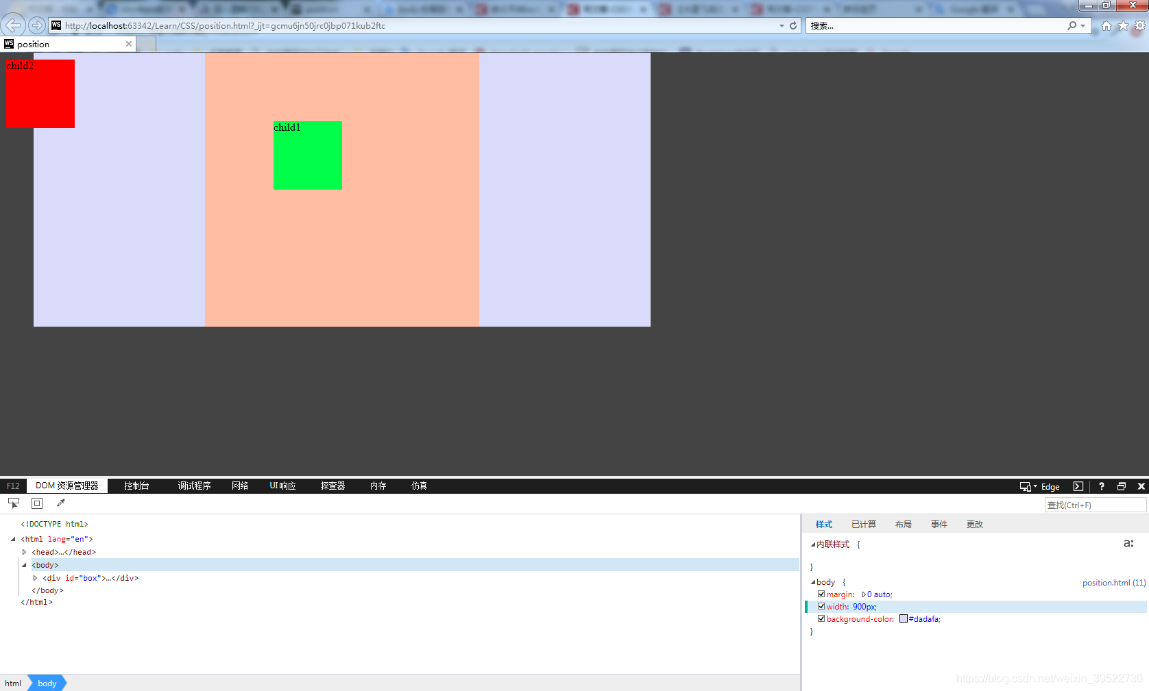Collapse the html lang element node
Viewport: 1149px width, 691px height.
coord(13,539)
